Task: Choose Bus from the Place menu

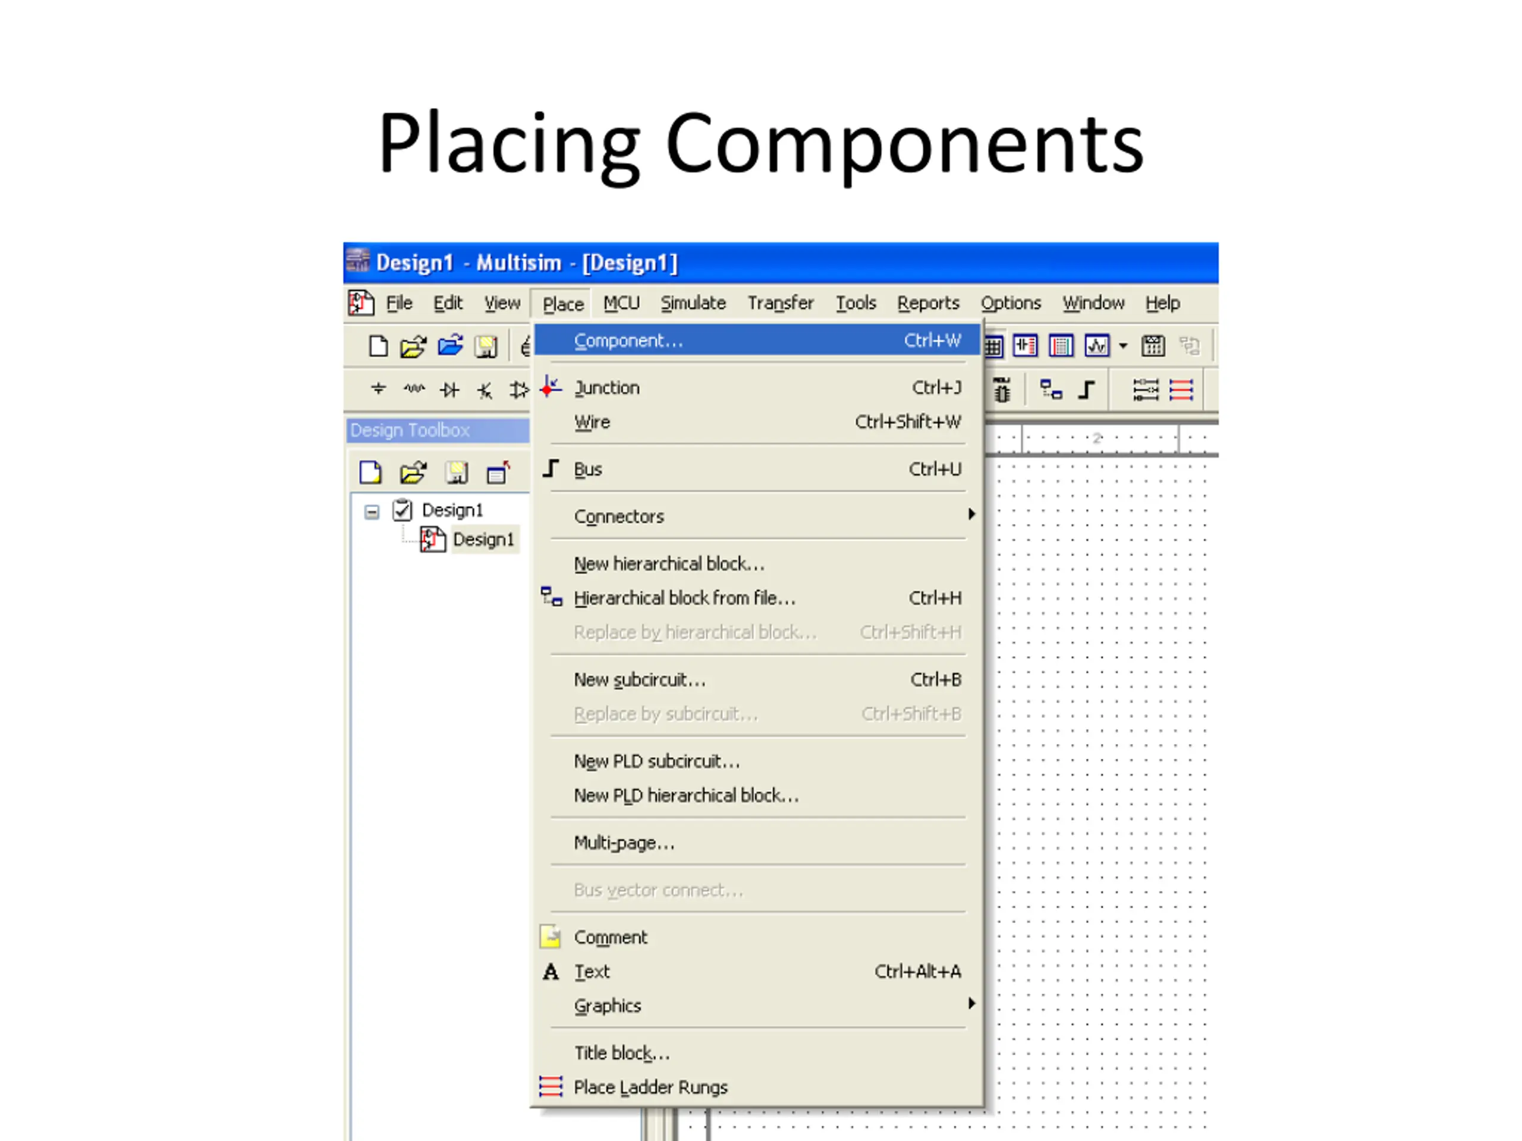Action: point(757,469)
